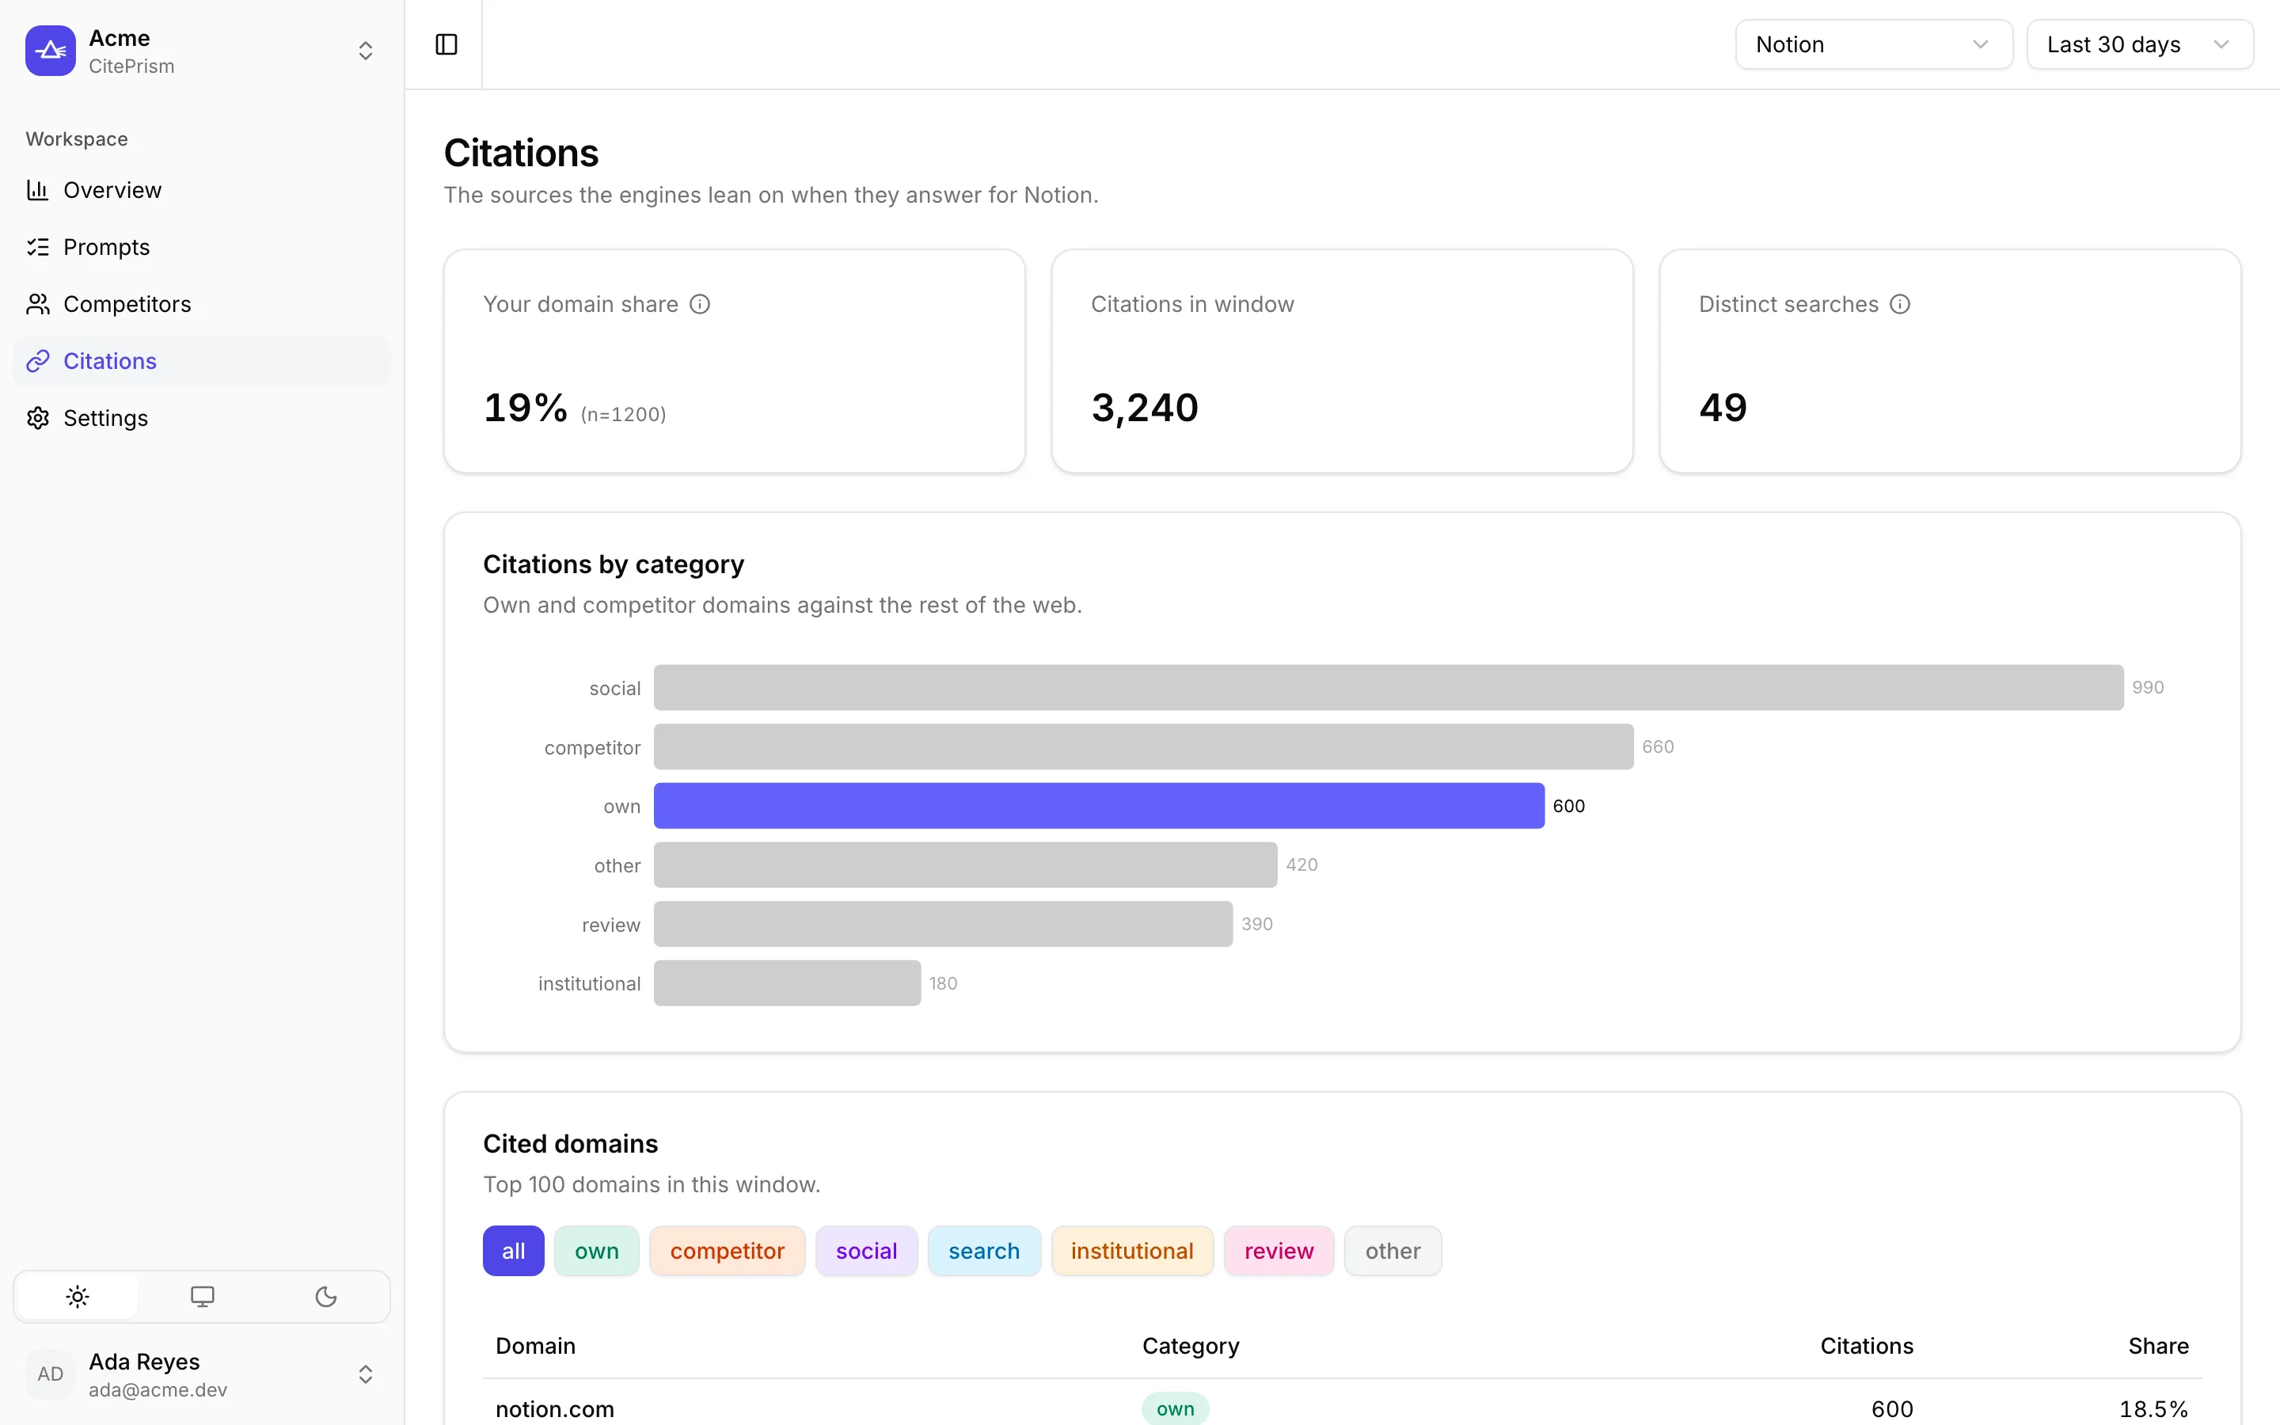Click the 990 social bar label
2280x1425 pixels.
[x=2148, y=688]
